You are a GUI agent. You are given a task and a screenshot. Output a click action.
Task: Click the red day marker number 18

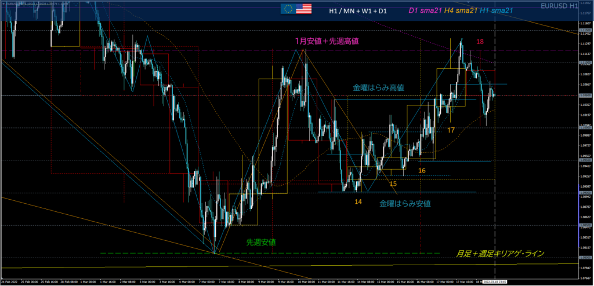coord(480,42)
